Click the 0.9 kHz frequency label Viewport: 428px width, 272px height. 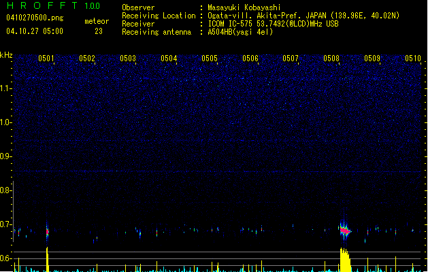[6, 156]
